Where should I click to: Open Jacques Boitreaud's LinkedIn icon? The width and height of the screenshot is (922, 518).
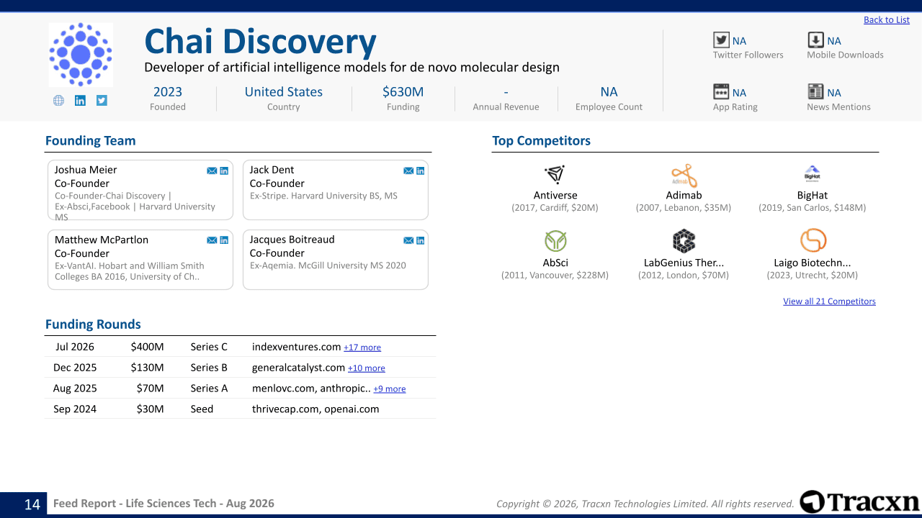pos(421,240)
